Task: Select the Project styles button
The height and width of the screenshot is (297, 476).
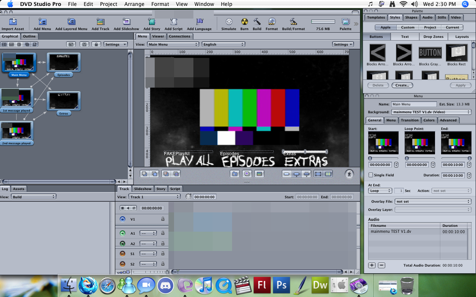Action: click(x=430, y=27)
